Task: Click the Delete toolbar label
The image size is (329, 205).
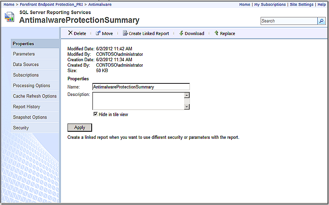Action: pos(80,34)
